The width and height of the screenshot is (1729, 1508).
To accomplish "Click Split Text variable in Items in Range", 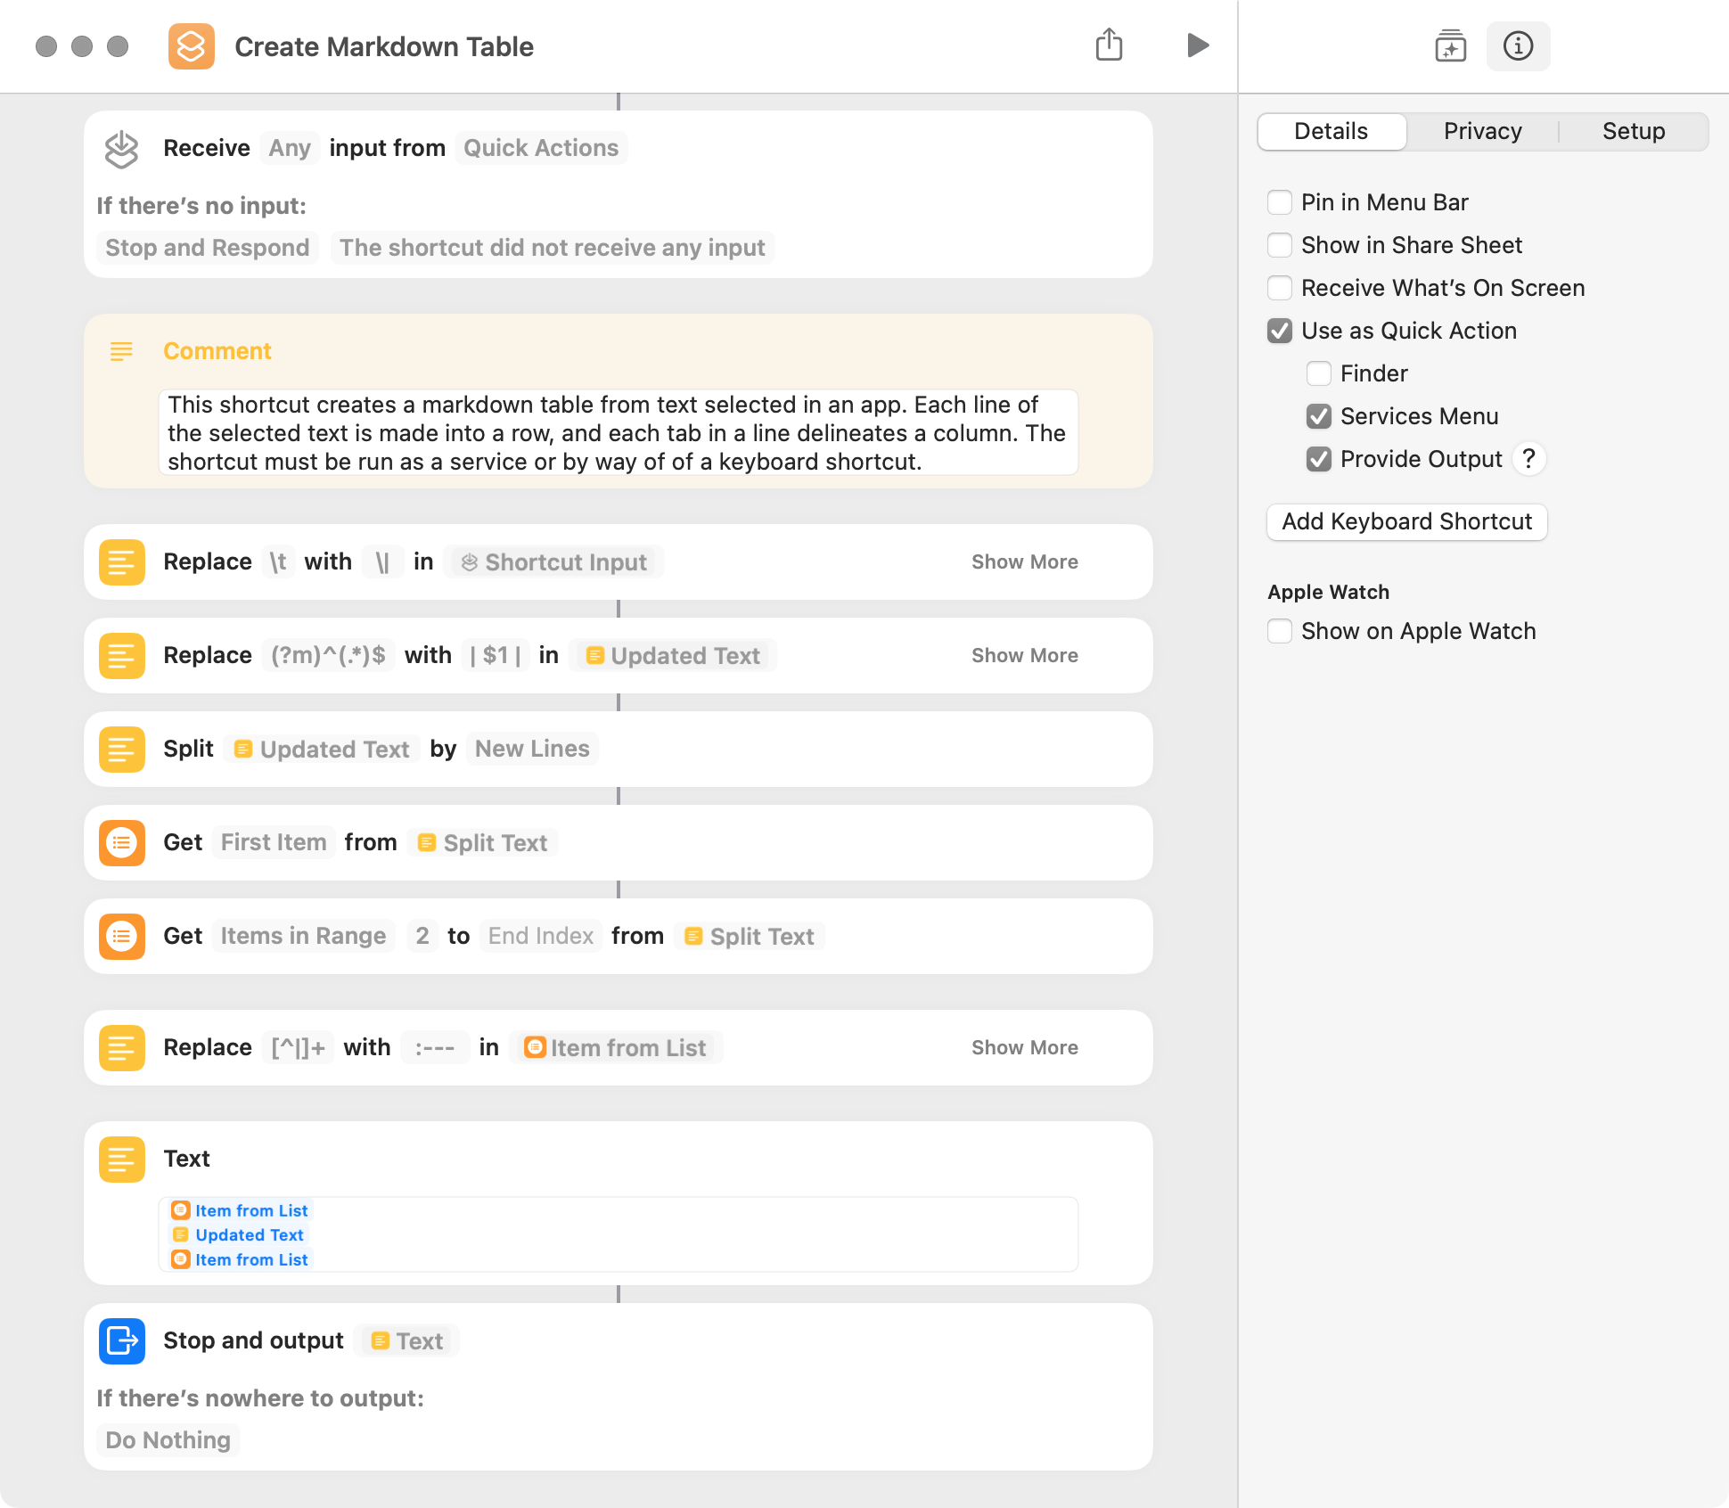I will [749, 936].
